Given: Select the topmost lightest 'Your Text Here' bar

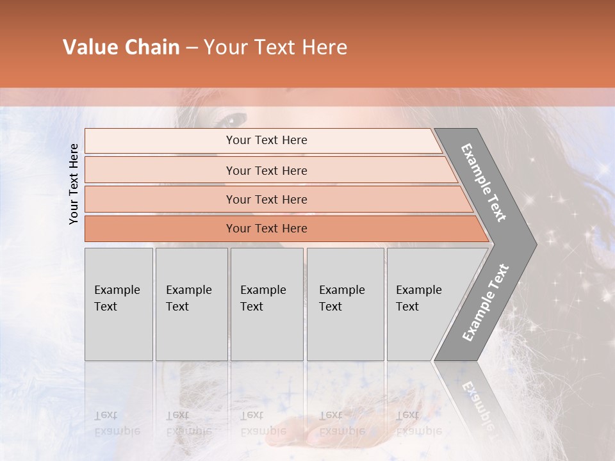Looking at the screenshot, I should click(x=266, y=140).
